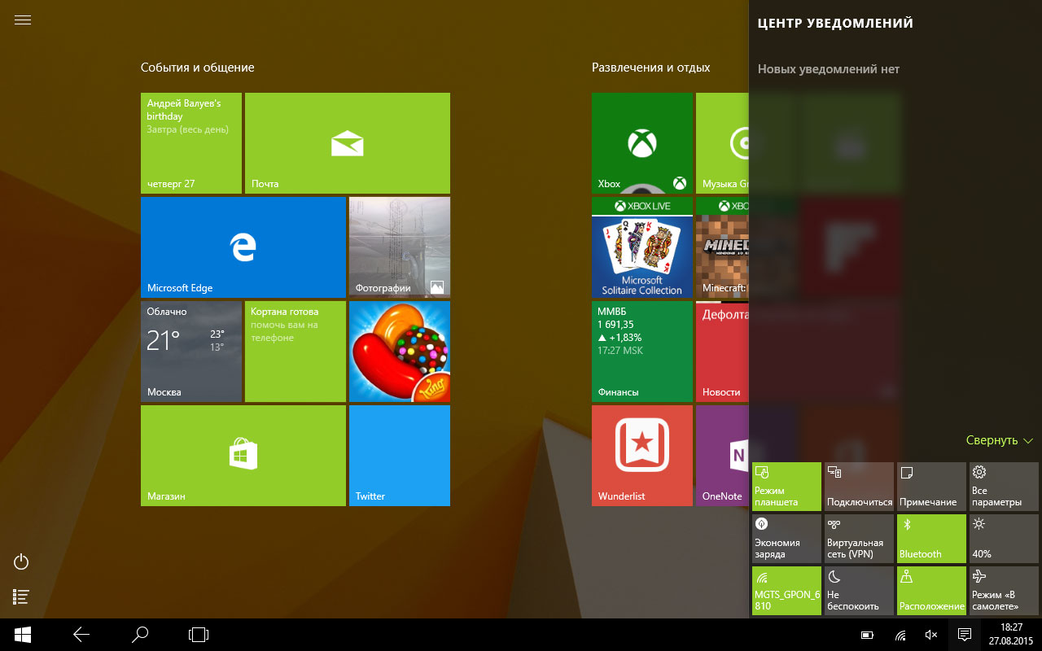The height and width of the screenshot is (651, 1042).
Task: Open the Microsoft Solitaire Collection tile
Action: [642, 247]
